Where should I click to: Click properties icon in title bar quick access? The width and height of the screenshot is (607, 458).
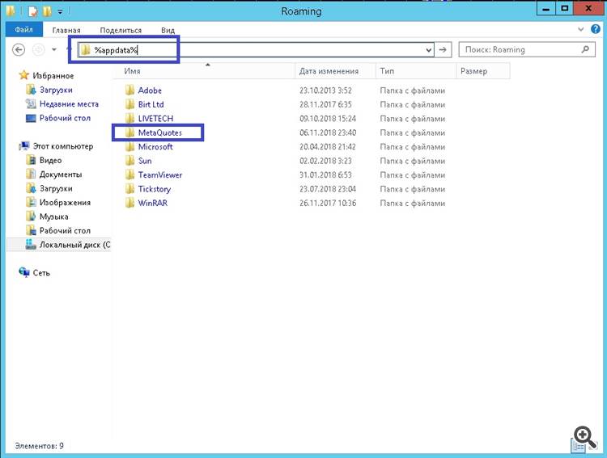pos(32,11)
